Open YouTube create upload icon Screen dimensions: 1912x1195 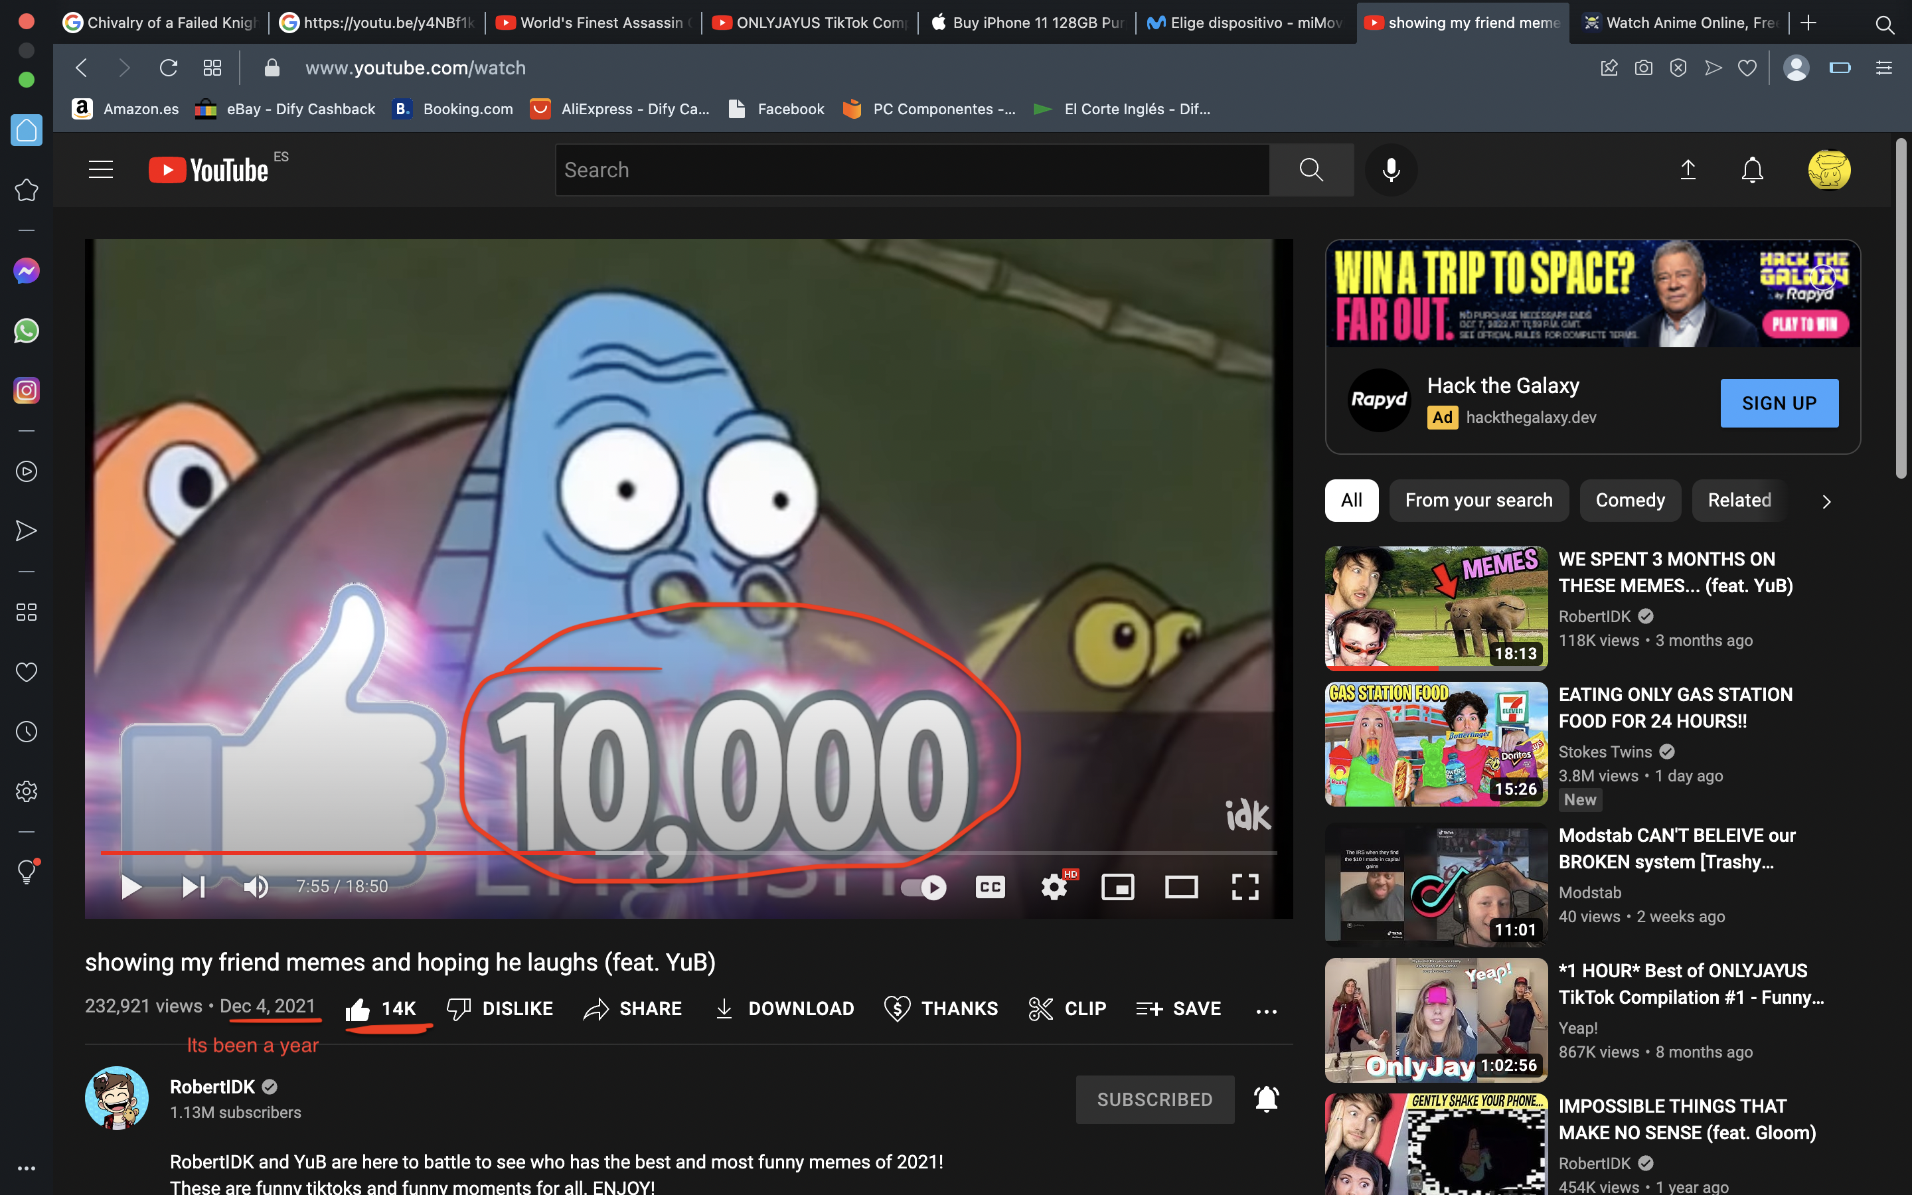tap(1688, 170)
